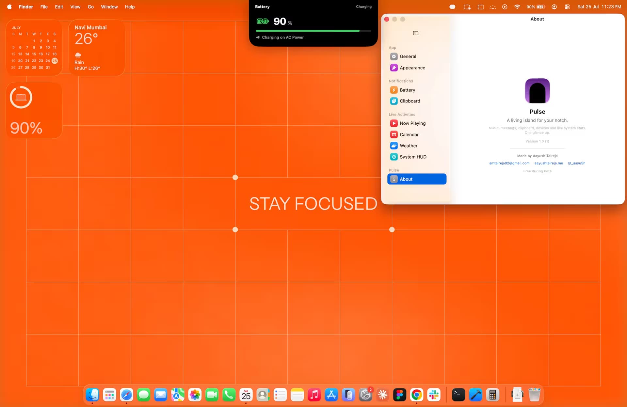
Task: Open the Navi Mumbai weather widget
Action: (97, 48)
